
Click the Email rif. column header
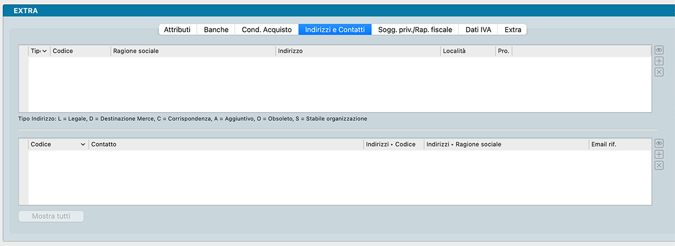[619, 144]
